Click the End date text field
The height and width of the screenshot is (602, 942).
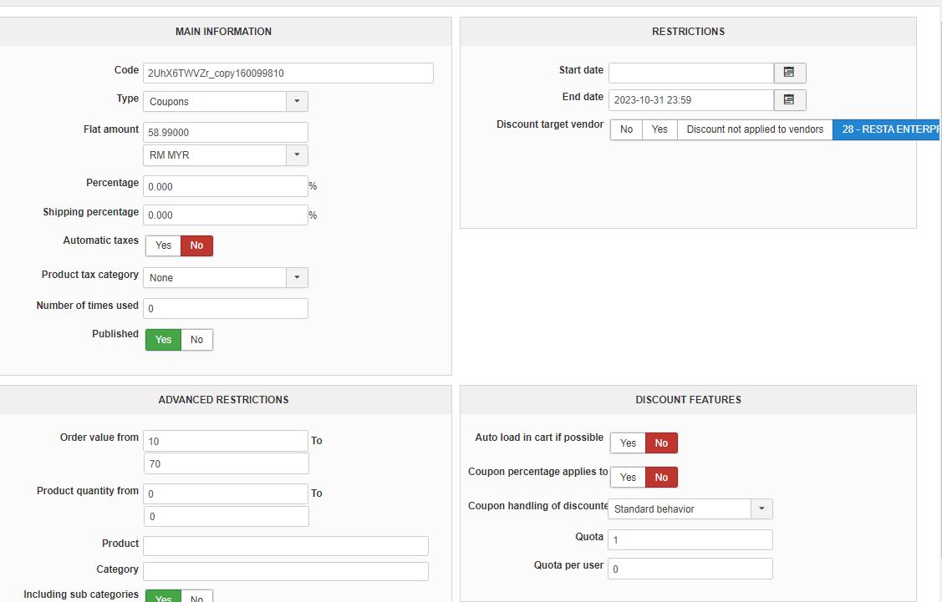coord(690,100)
